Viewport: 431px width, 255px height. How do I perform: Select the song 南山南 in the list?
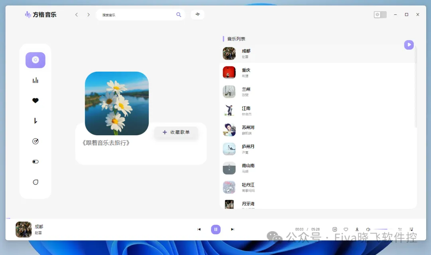[318, 168]
